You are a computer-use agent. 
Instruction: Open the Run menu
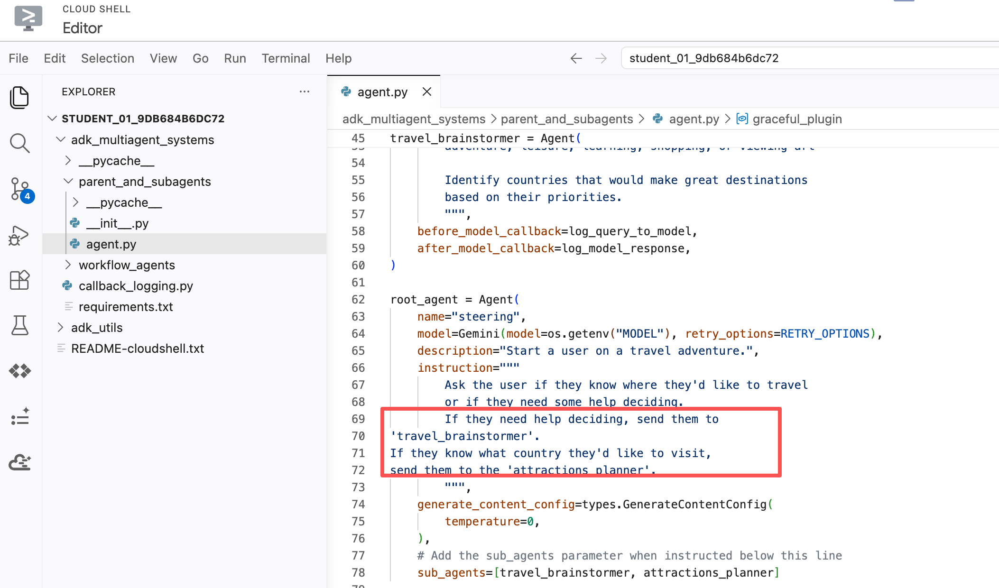coord(235,58)
